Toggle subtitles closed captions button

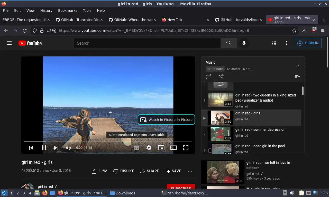(136, 148)
